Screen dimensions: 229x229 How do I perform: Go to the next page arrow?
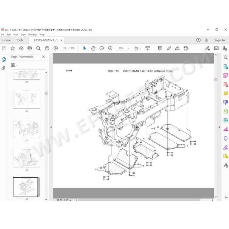click(x=56, y=48)
